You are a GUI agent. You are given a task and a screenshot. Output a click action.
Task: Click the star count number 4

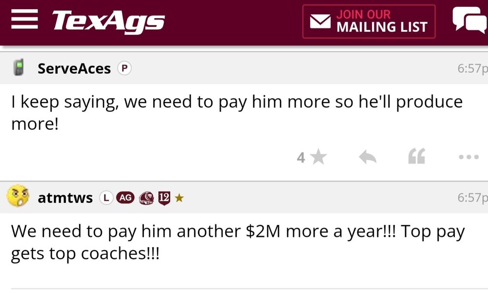pos(301,158)
